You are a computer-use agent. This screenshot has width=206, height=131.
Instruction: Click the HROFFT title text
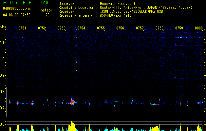point(20,3)
